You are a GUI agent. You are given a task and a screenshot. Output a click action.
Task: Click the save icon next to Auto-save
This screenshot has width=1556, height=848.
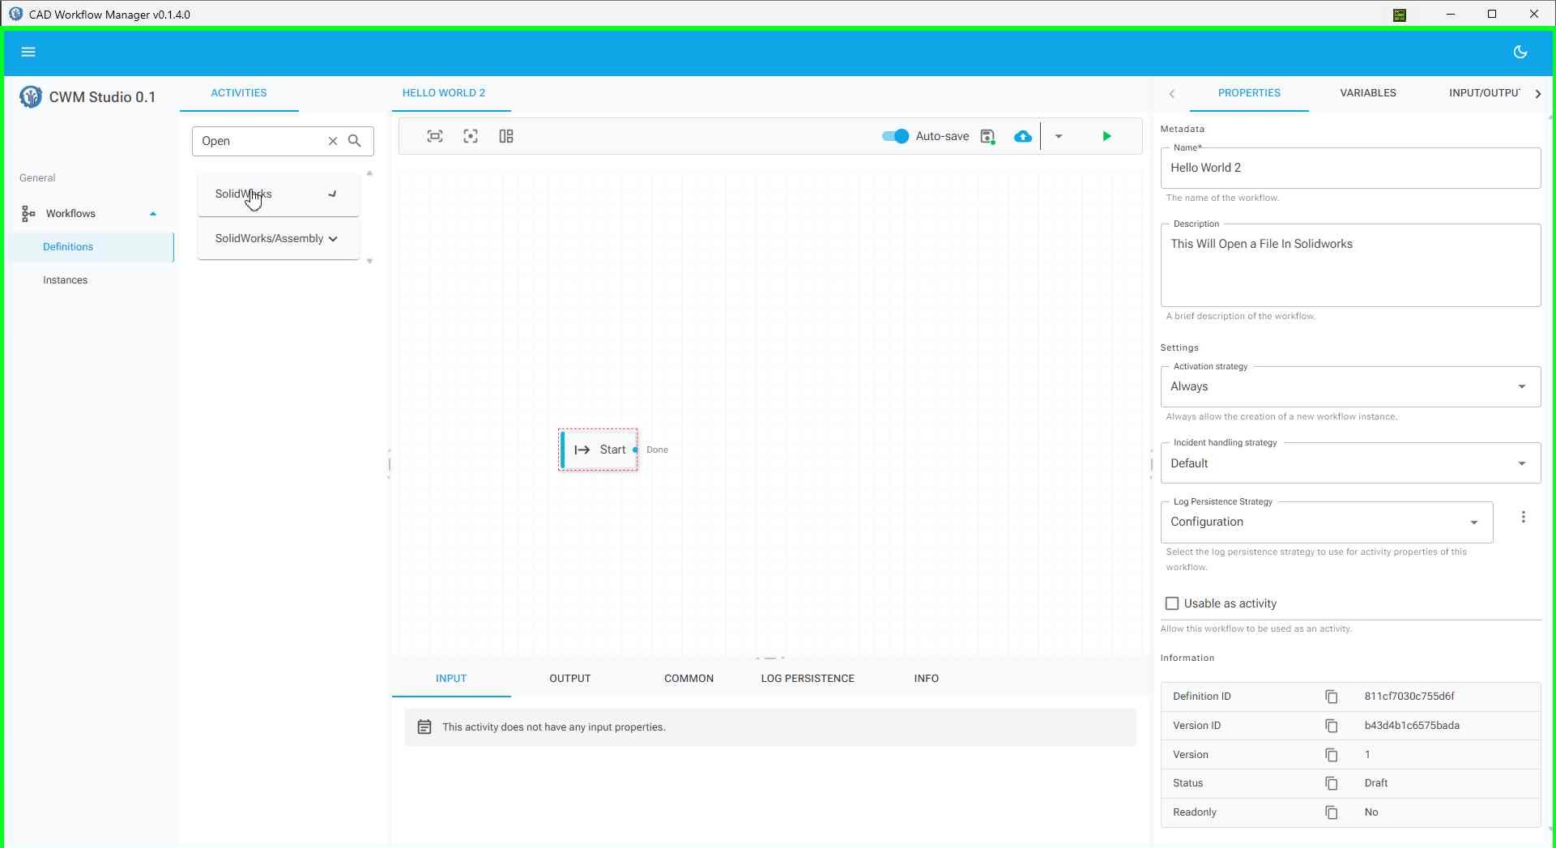click(x=987, y=136)
